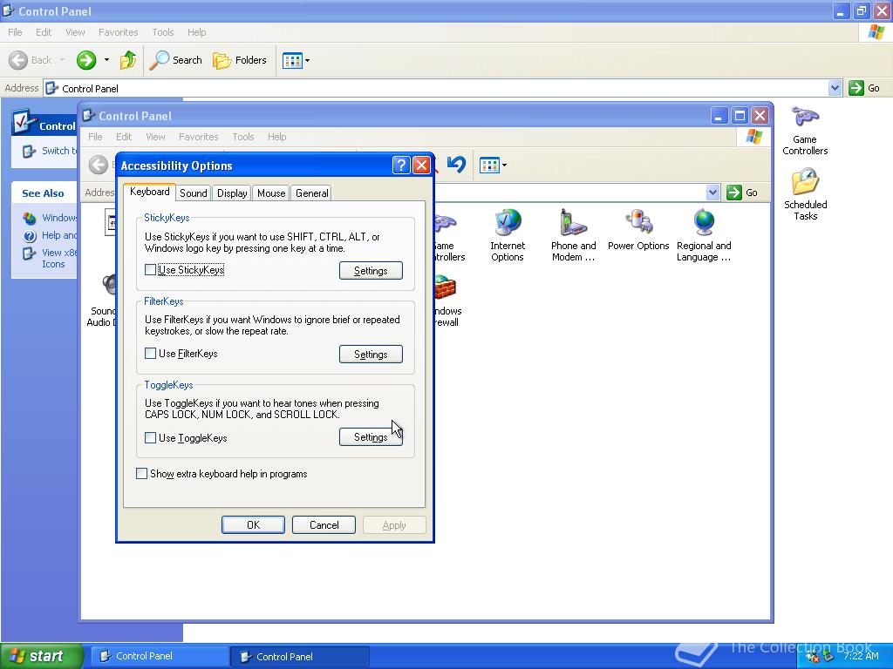Open Windows Firewall icon
The height and width of the screenshot is (669, 893).
(x=447, y=301)
